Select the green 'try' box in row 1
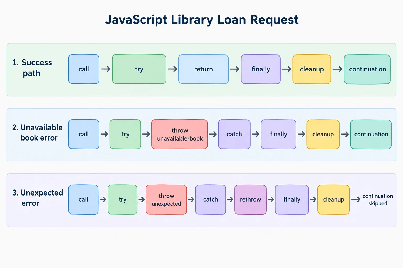The width and height of the screenshot is (403, 268). click(x=139, y=69)
